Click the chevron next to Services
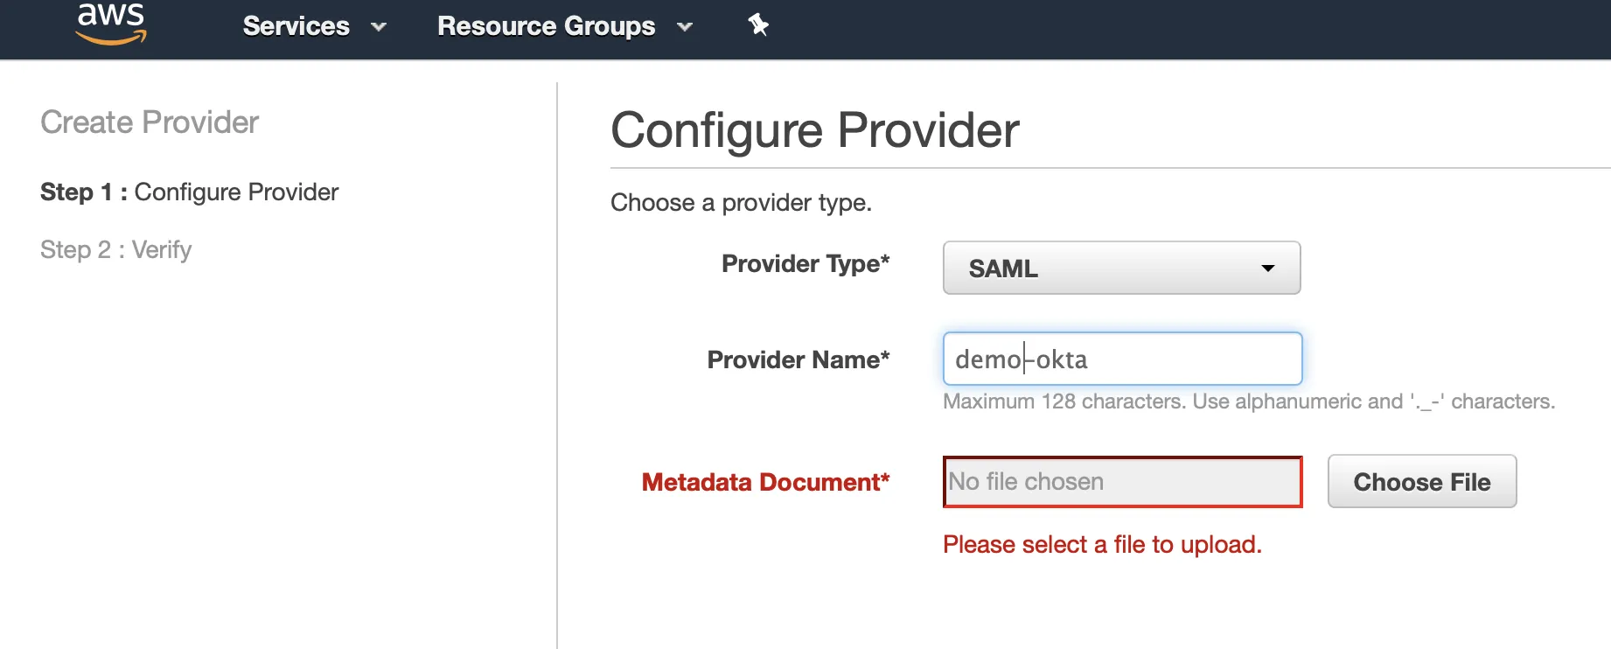 coord(379,27)
